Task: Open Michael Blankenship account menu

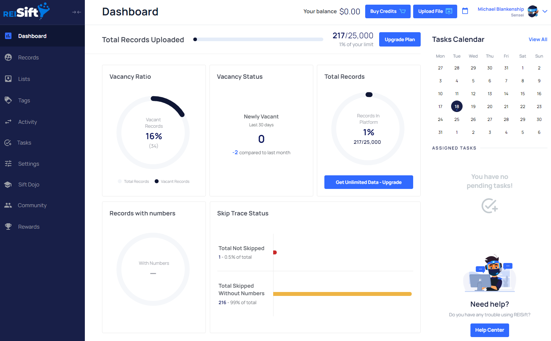Action: point(501,9)
